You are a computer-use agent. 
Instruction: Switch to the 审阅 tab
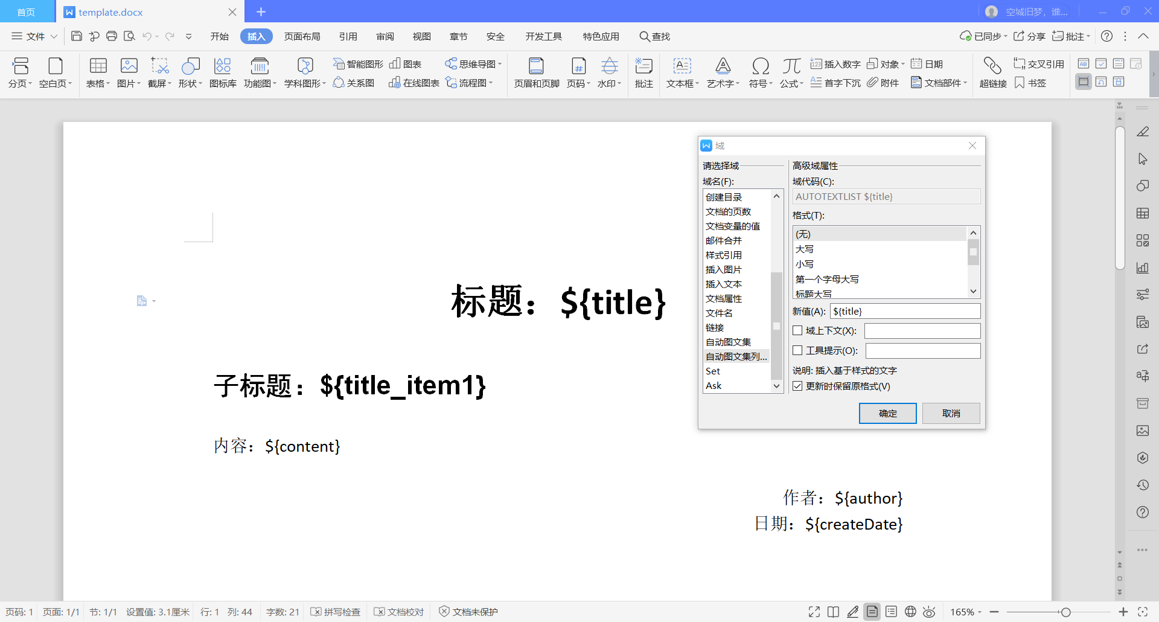385,36
